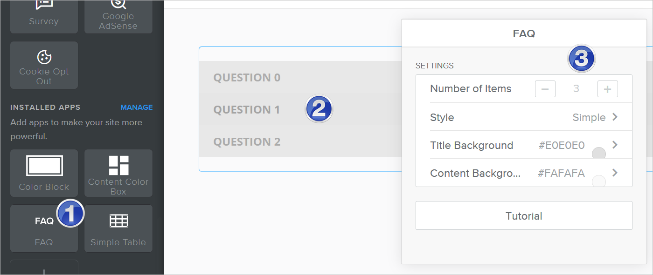
Task: Click the Title Background gray color swatch
Action: click(x=598, y=153)
